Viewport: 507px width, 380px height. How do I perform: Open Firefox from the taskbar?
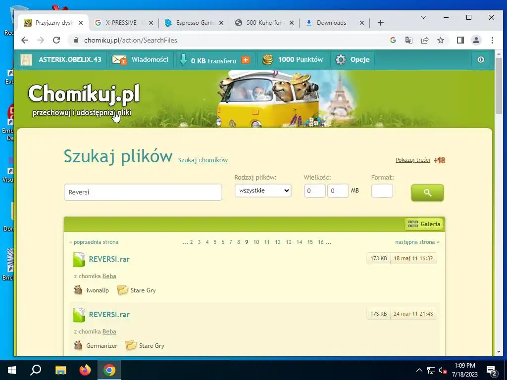85,370
